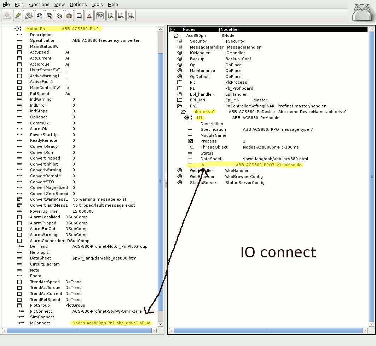Open the Options menu
Viewport: 376px width, 346px height.
pyautogui.click(x=78, y=4)
